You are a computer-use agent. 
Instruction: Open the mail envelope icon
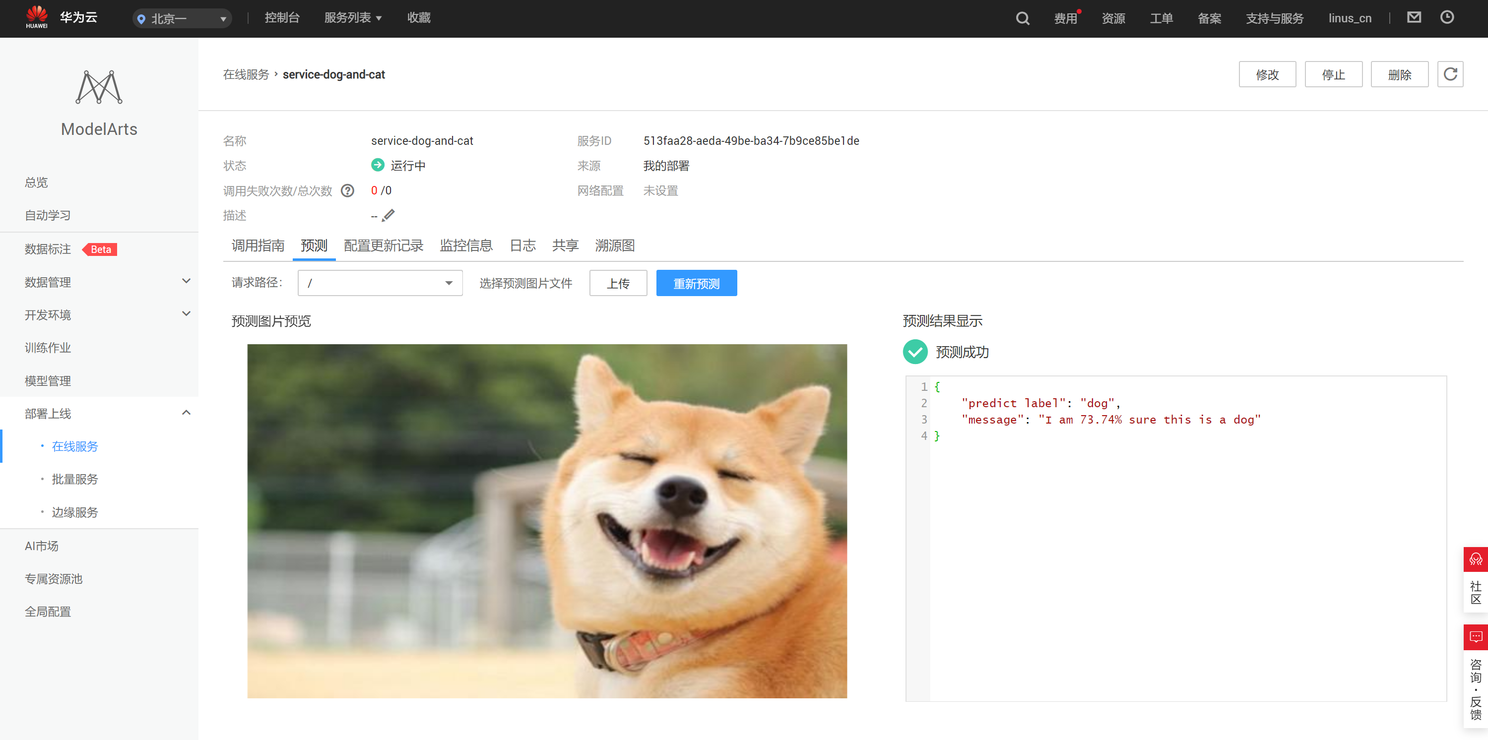[x=1414, y=17]
